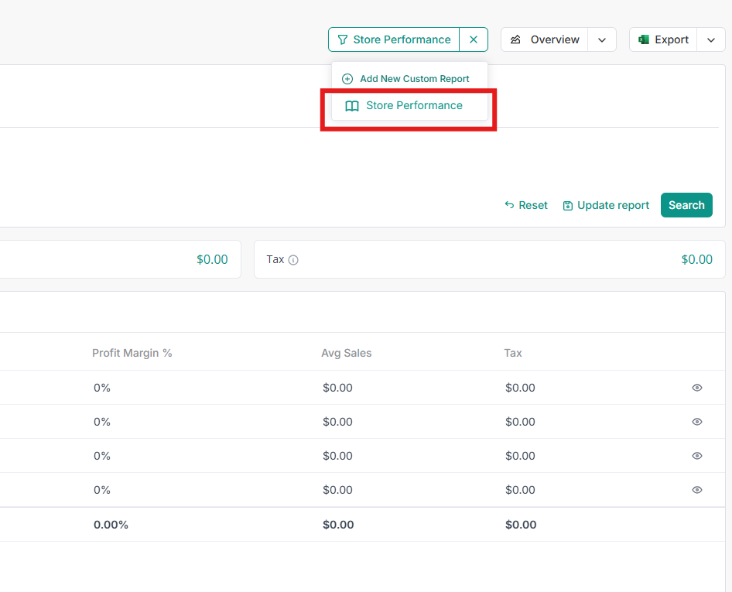
Task: View details of the first table row
Action: pyautogui.click(x=697, y=388)
